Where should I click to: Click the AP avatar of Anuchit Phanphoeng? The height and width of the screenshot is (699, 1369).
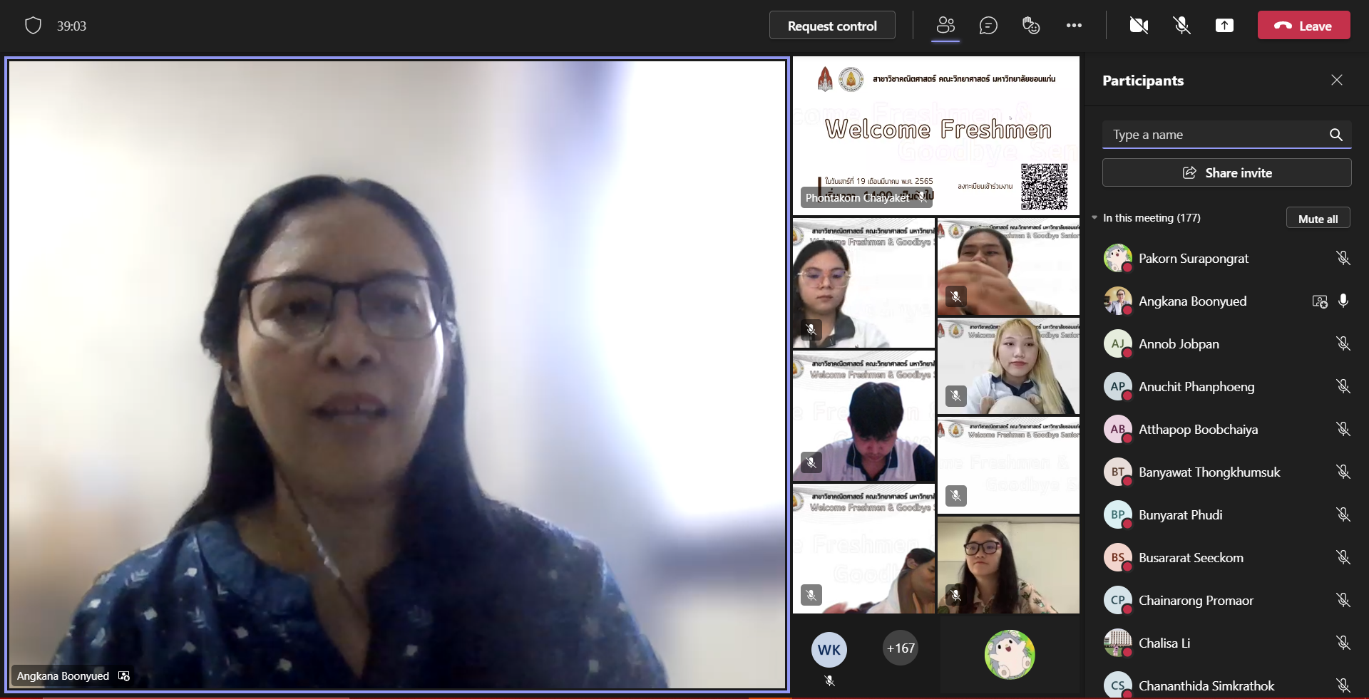[1117, 386]
